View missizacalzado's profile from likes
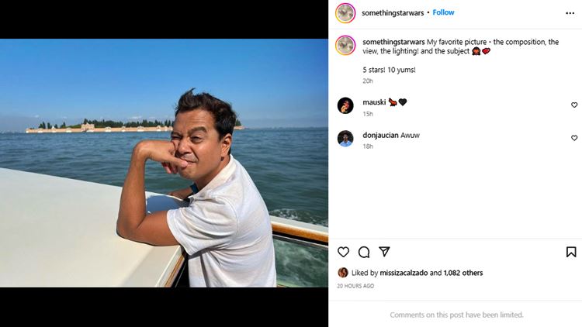Viewport: 582px width, 327px height. click(404, 273)
